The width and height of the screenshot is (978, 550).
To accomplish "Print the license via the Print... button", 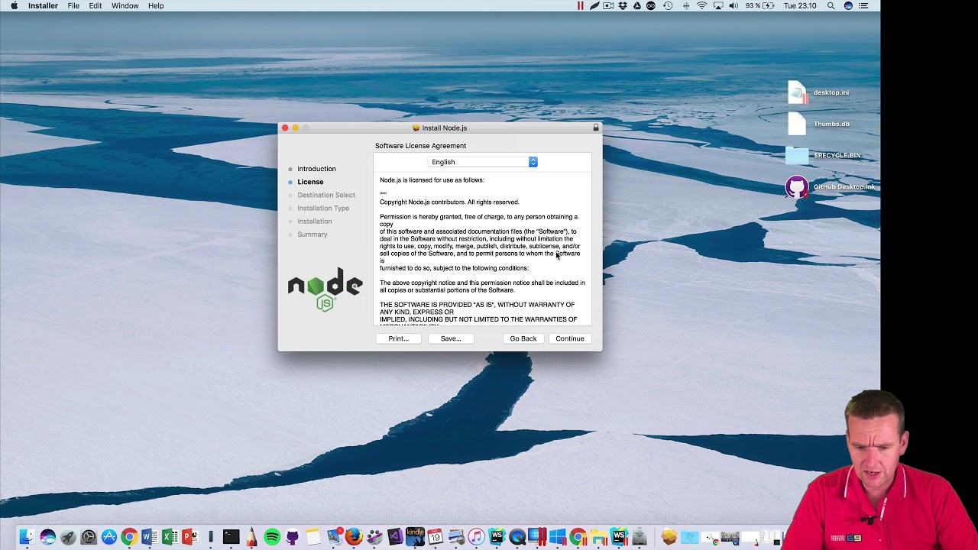I will pyautogui.click(x=398, y=338).
